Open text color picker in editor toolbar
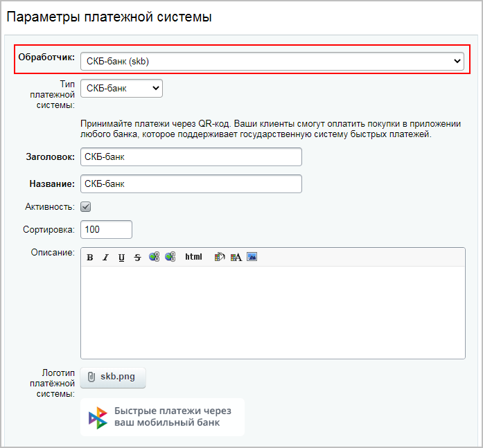 click(236, 257)
